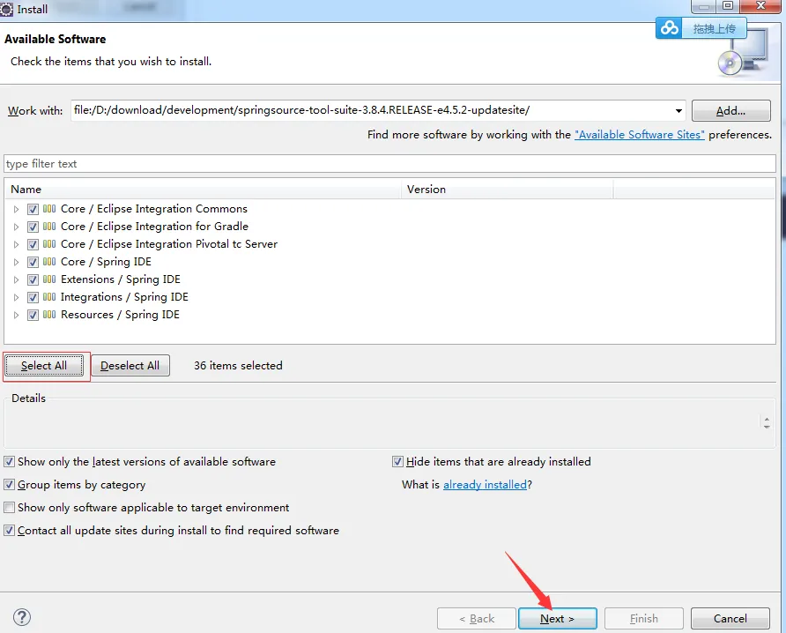This screenshot has width=786, height=633.
Task: Click the Cancel button
Action: pos(730,619)
